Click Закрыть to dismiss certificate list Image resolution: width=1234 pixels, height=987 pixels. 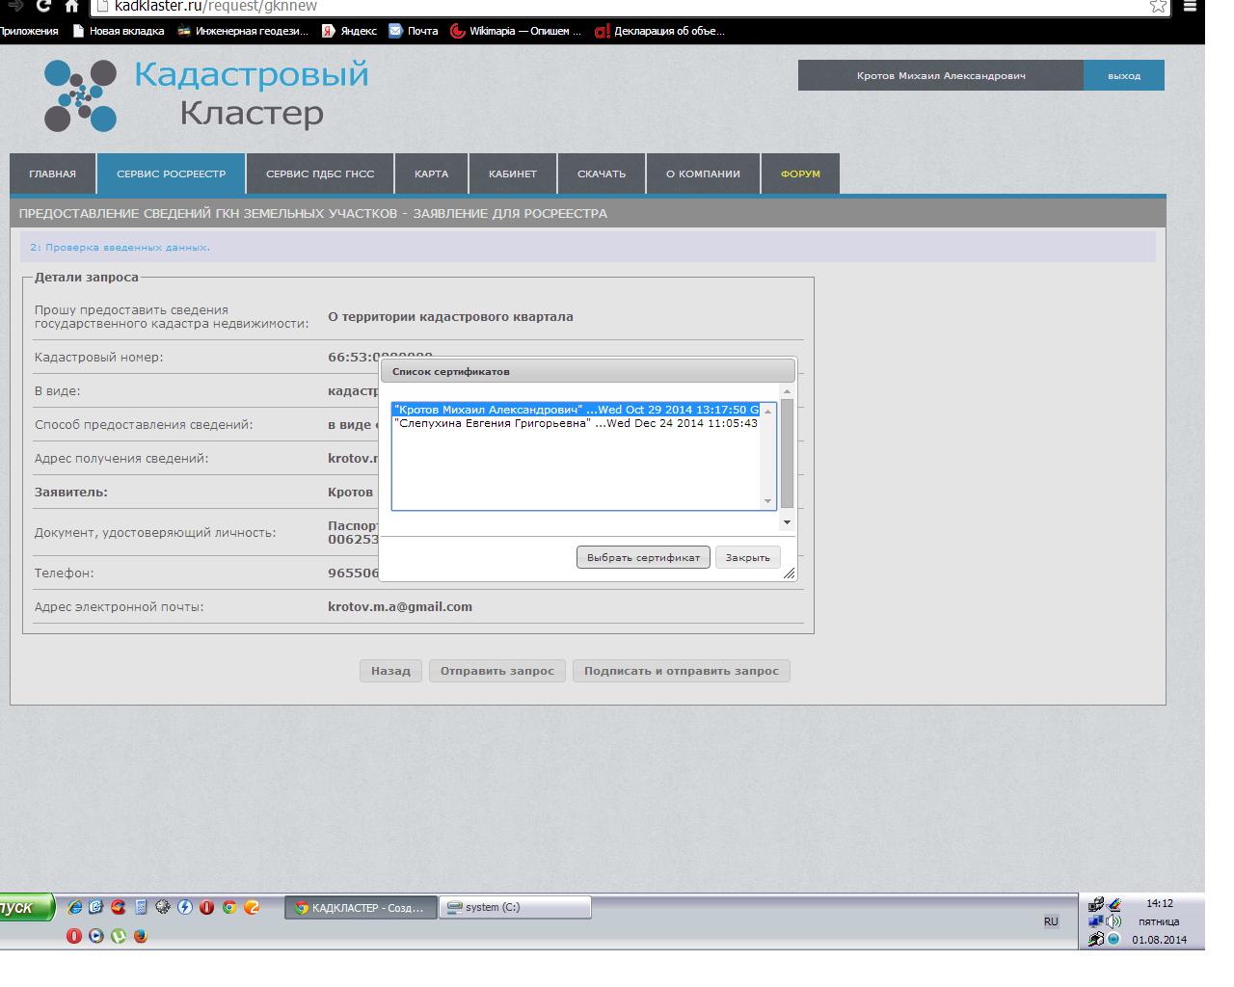pos(747,558)
